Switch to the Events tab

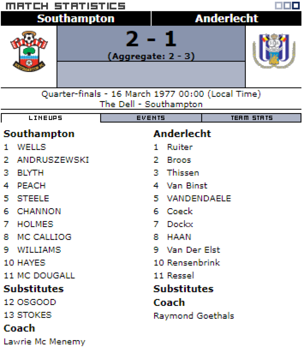[151, 118]
